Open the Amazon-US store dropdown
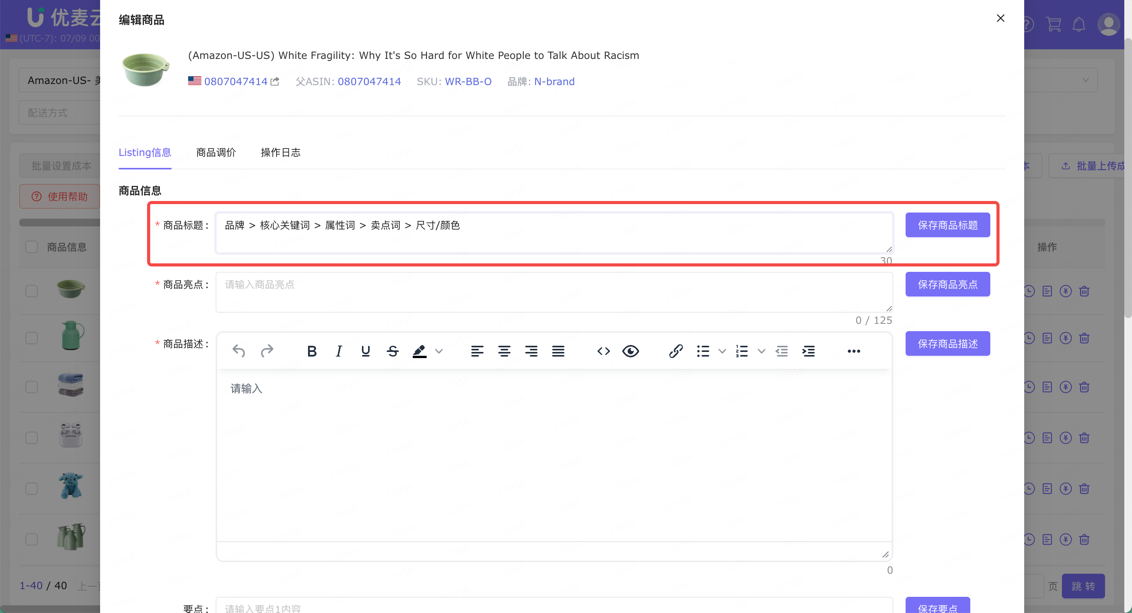The height and width of the screenshot is (613, 1132). 60,80
